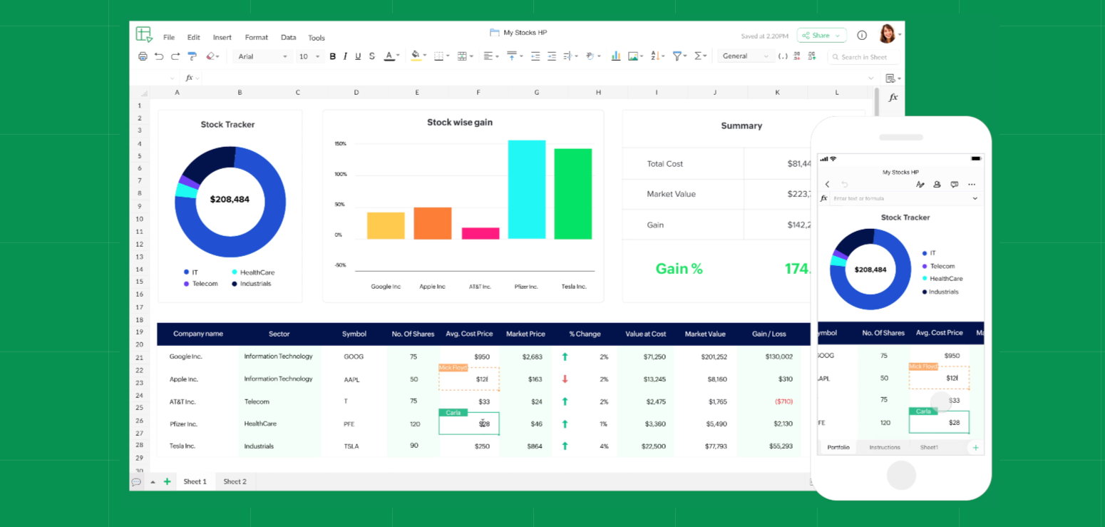Click the folder icon beside My Stocks HP
The width and height of the screenshot is (1105, 527).
(x=495, y=33)
